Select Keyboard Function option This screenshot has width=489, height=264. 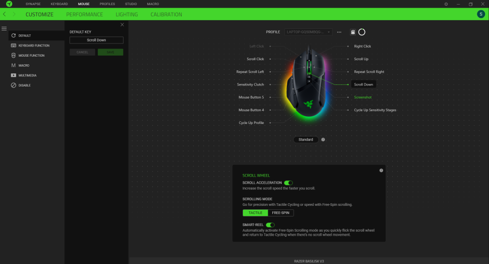[x=36, y=46]
